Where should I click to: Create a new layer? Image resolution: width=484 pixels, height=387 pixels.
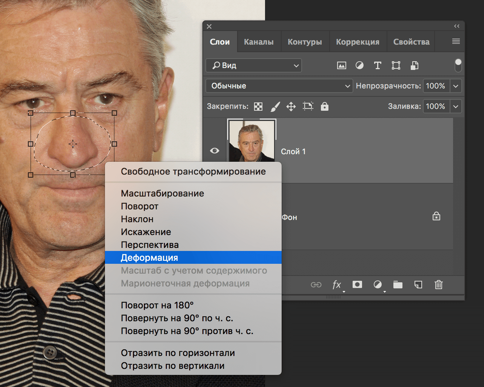[418, 285]
